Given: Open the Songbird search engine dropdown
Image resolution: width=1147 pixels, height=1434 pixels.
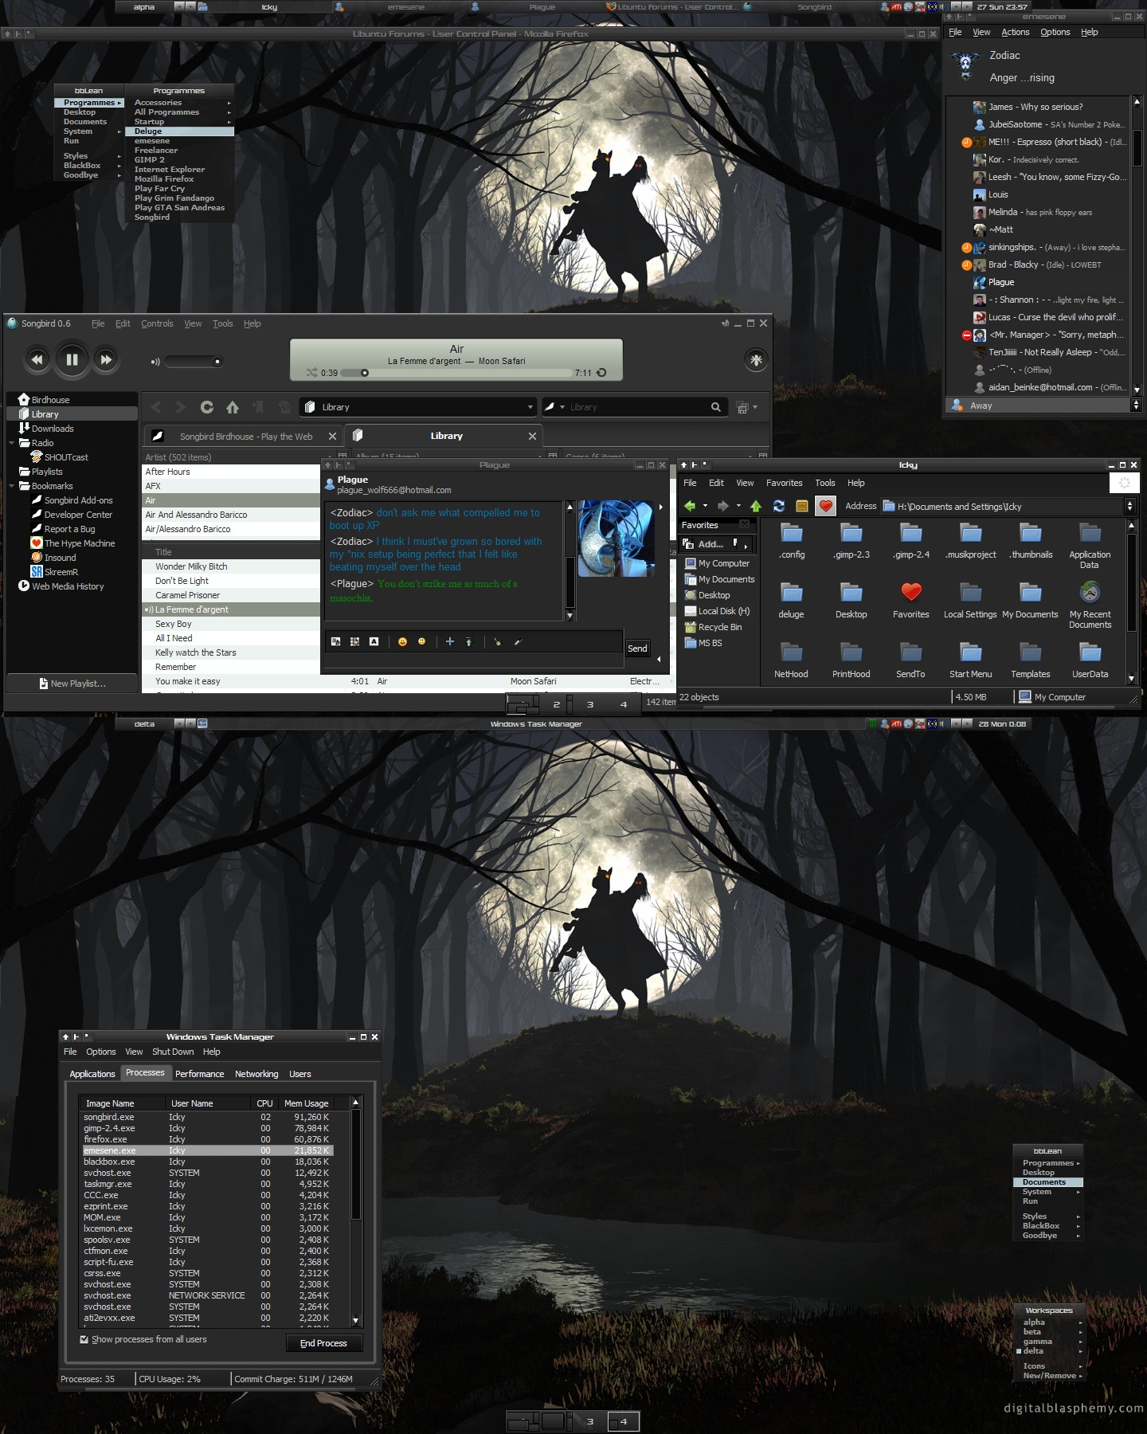Looking at the screenshot, I should pyautogui.click(x=554, y=407).
